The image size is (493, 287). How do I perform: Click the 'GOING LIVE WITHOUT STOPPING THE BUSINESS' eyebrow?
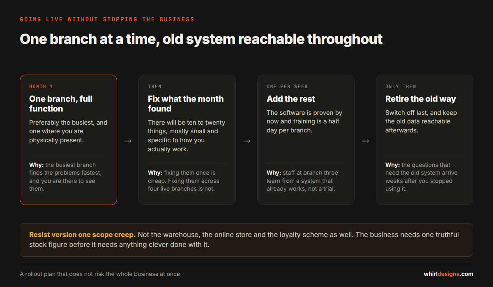pyautogui.click(x=107, y=19)
